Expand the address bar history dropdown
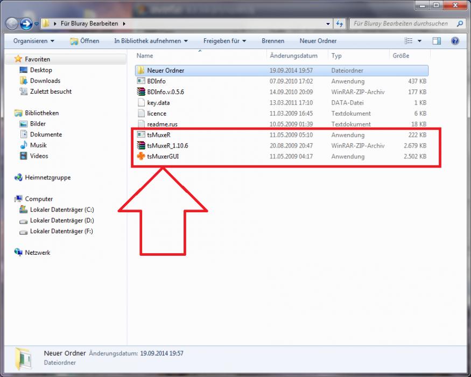Viewport: 471px width, 377px height. click(328, 24)
